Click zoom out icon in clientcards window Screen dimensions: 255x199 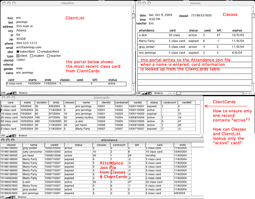pos(7,136)
